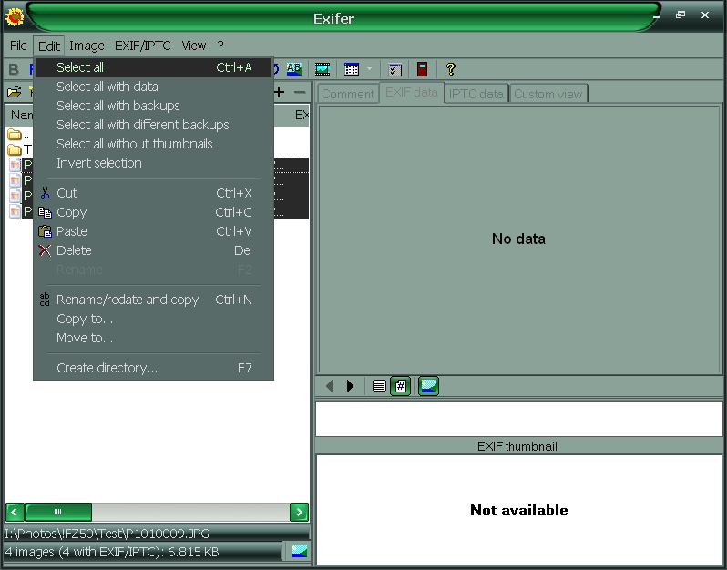Toggle the picture preview button below data panel
The image size is (727, 570).
[x=428, y=386]
